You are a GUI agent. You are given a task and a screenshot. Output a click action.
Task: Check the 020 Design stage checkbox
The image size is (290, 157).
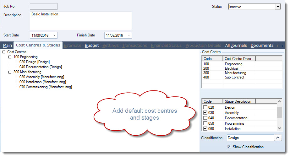coord(205,107)
